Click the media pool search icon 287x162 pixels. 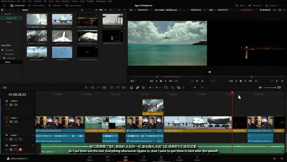click(110, 10)
